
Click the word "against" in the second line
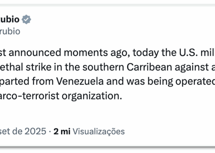coord(190,67)
